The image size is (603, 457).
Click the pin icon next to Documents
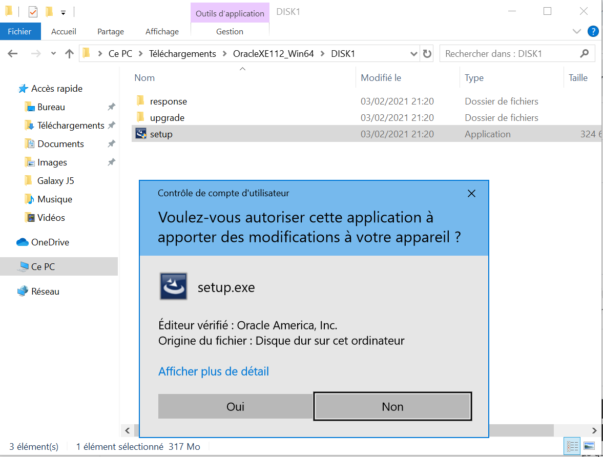click(x=112, y=143)
